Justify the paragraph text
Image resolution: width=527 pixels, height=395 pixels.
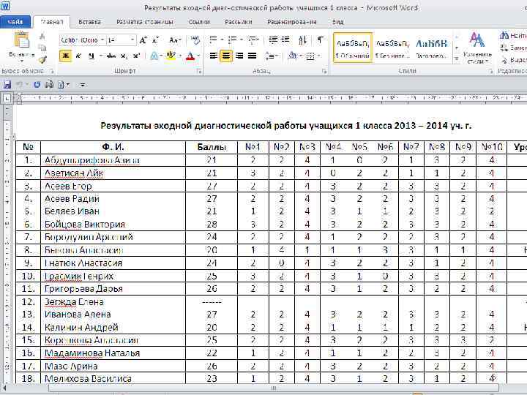[x=252, y=56]
